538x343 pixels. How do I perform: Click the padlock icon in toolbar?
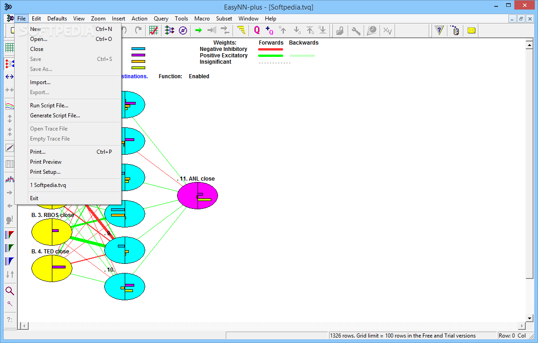pos(340,30)
